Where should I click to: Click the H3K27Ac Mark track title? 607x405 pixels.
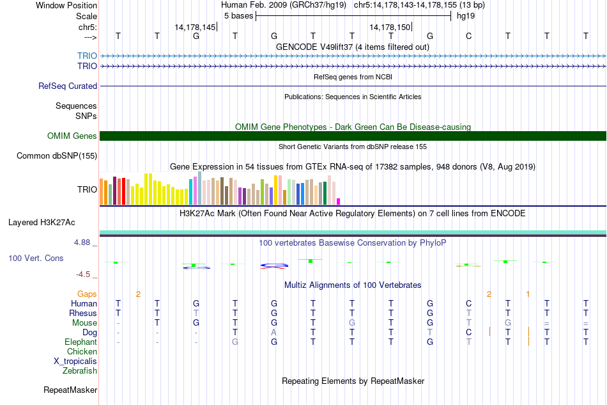353,214
